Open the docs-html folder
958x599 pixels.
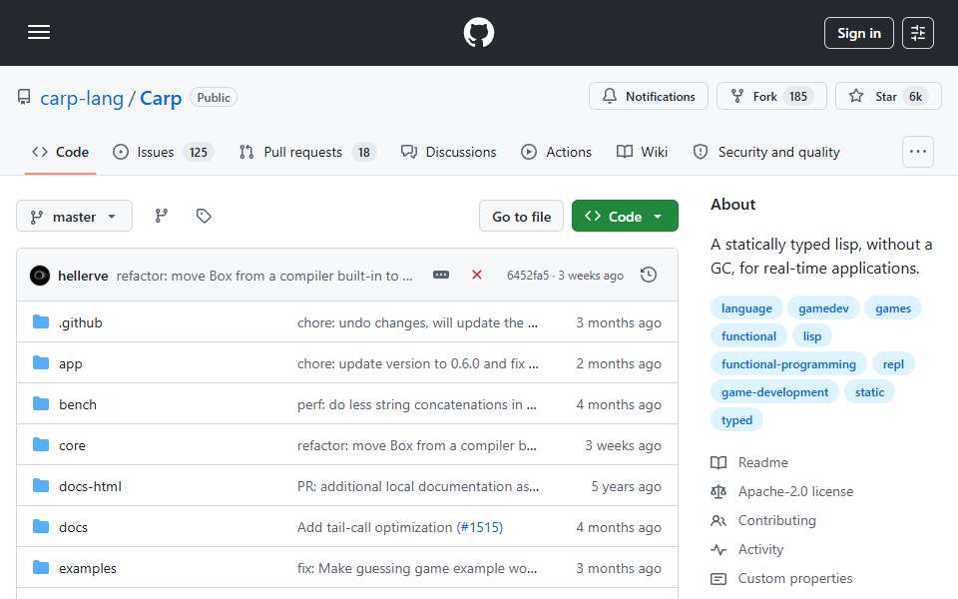tap(90, 486)
